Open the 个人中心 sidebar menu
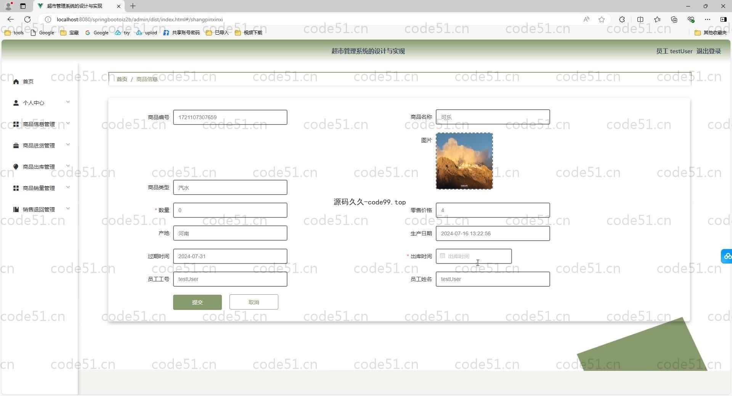 tap(40, 103)
